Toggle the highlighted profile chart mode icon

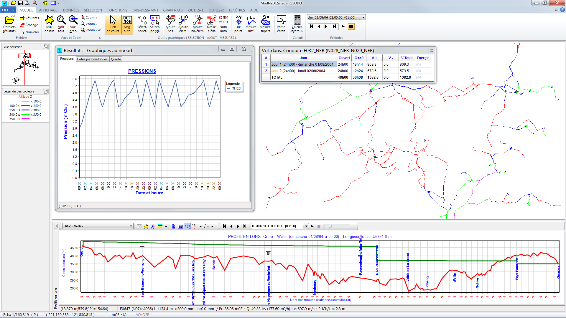tap(187, 226)
